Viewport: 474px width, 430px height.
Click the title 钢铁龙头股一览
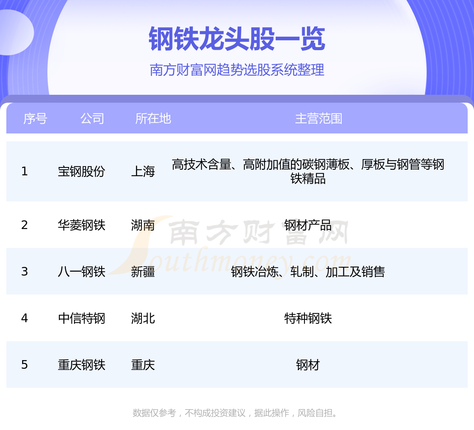coord(237,39)
